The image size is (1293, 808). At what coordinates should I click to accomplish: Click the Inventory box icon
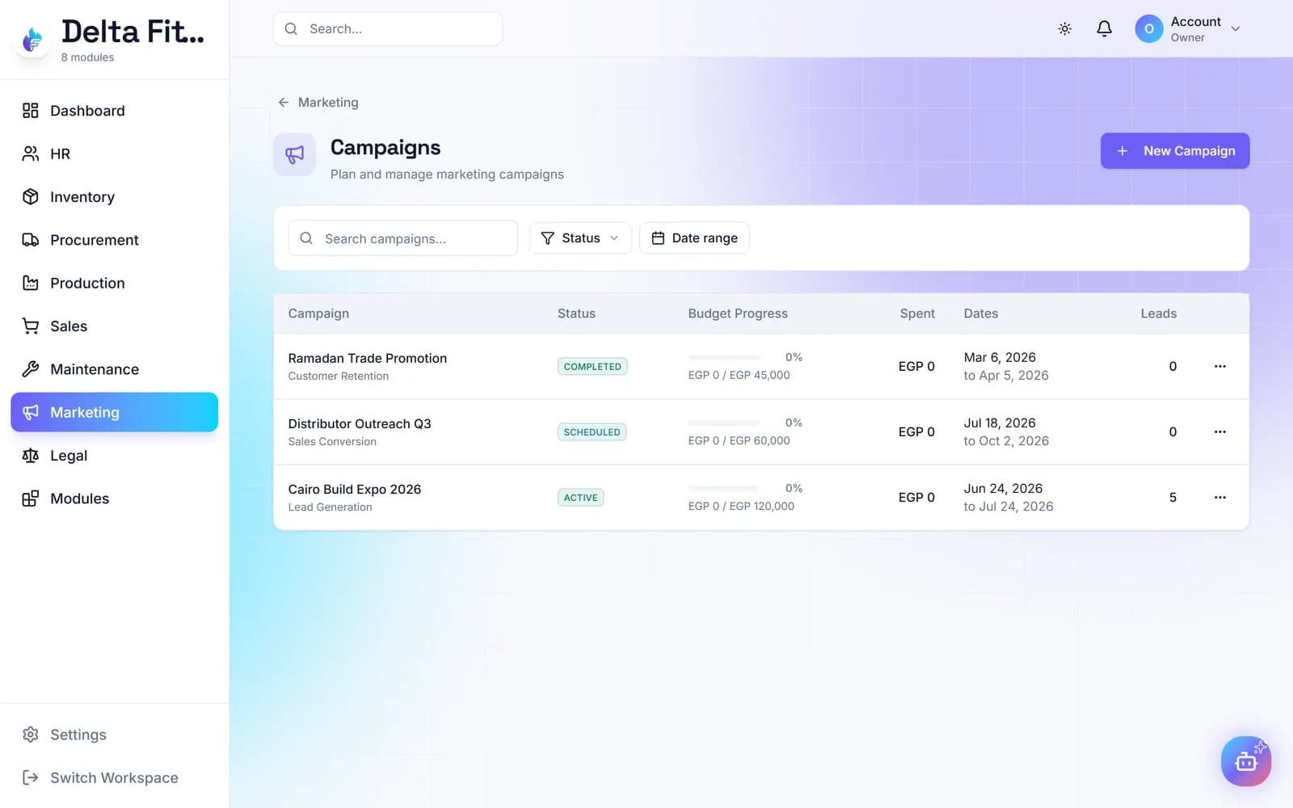pyautogui.click(x=31, y=196)
